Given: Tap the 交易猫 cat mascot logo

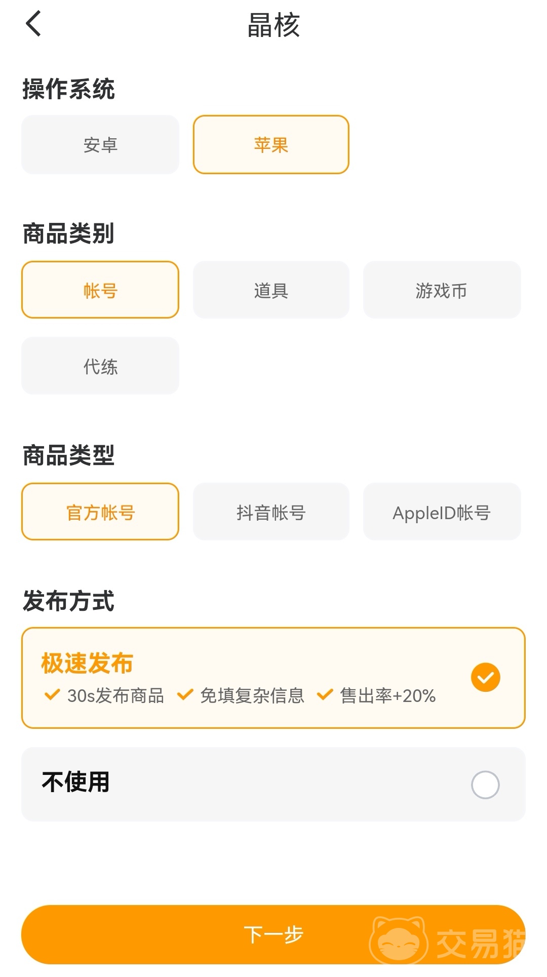Looking at the screenshot, I should pyautogui.click(x=399, y=941).
